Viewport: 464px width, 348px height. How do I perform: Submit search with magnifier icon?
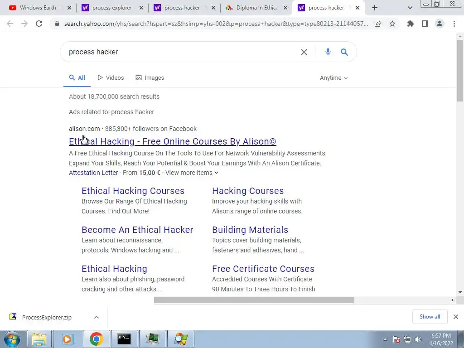point(344,52)
